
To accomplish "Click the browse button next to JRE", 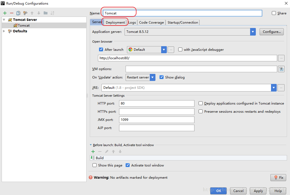I will point(281,88).
